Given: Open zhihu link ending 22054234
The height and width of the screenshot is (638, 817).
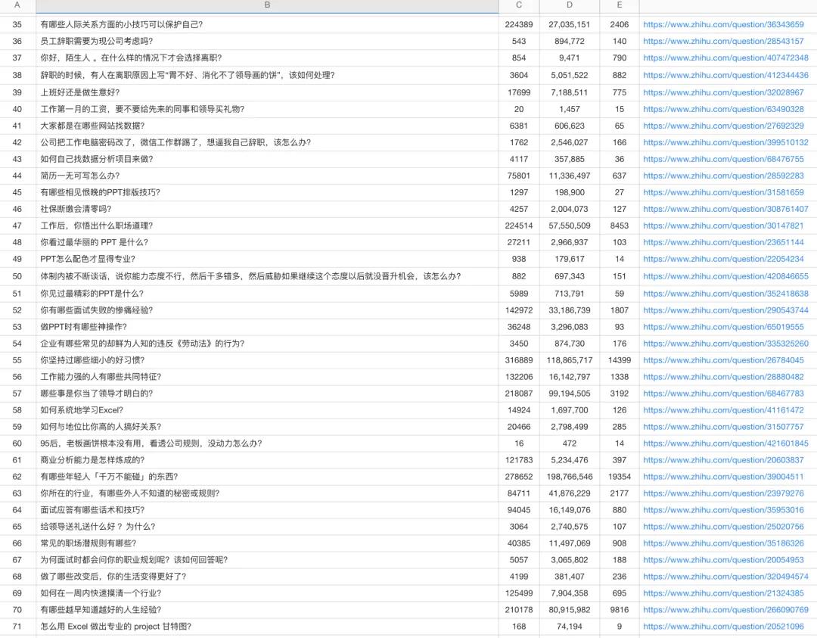Looking at the screenshot, I should click(723, 259).
